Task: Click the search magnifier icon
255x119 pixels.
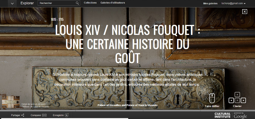Action: pyautogui.click(x=77, y=3)
